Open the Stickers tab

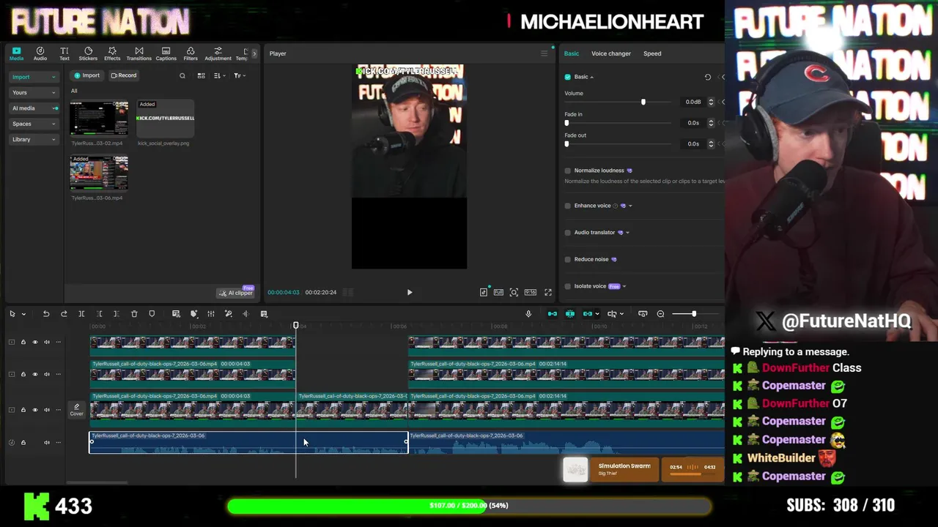(88, 53)
